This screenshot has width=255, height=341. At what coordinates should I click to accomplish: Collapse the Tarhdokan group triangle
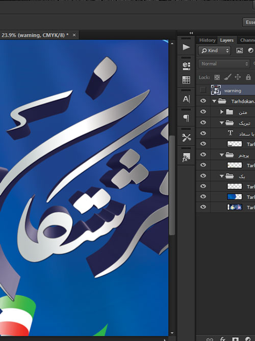tap(214, 101)
